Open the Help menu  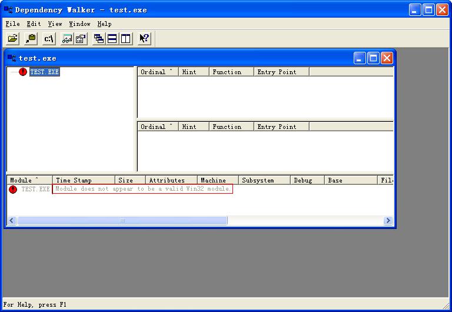pyautogui.click(x=104, y=24)
